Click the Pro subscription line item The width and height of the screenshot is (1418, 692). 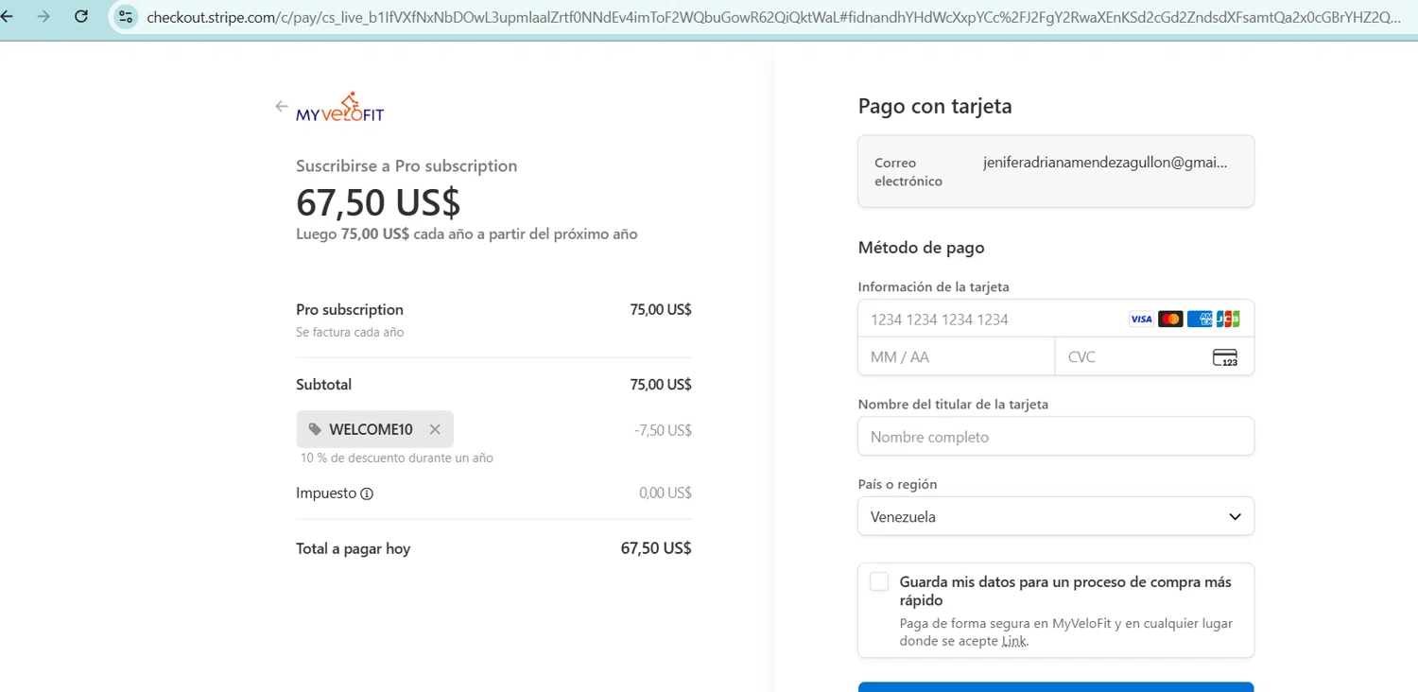tap(350, 310)
